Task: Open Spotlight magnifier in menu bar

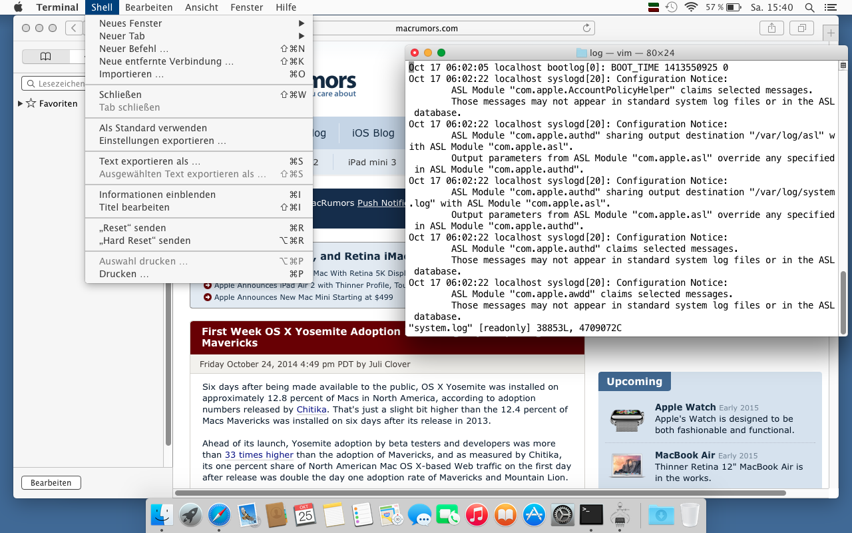Action: pyautogui.click(x=809, y=7)
